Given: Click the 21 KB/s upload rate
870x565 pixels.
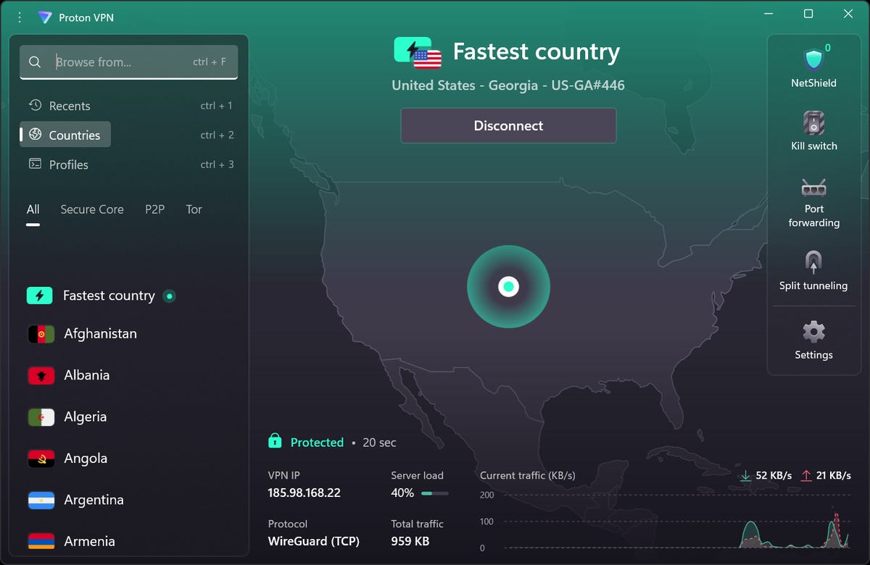Looking at the screenshot, I should pyautogui.click(x=834, y=476).
